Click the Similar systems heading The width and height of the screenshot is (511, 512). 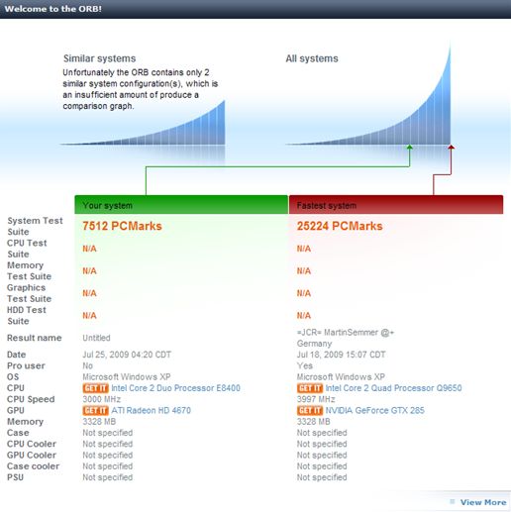pyautogui.click(x=100, y=58)
